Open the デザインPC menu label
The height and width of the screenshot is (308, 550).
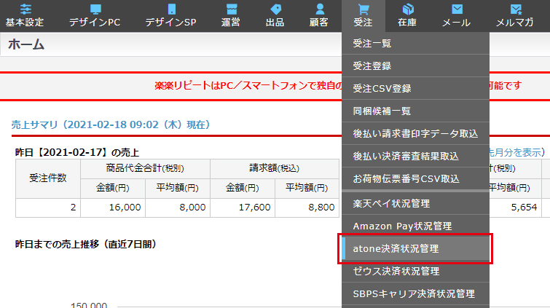(x=95, y=22)
